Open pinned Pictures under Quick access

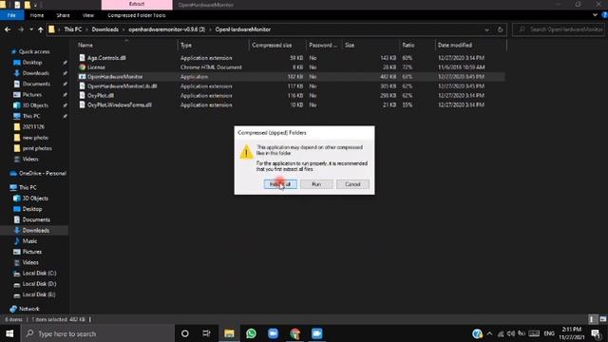point(31,95)
